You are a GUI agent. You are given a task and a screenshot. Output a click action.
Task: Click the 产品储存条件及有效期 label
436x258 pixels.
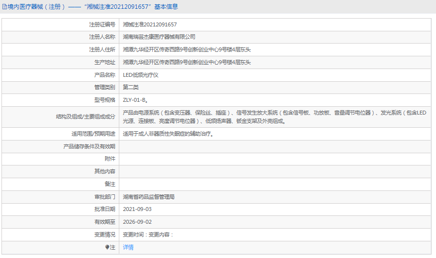(89, 146)
